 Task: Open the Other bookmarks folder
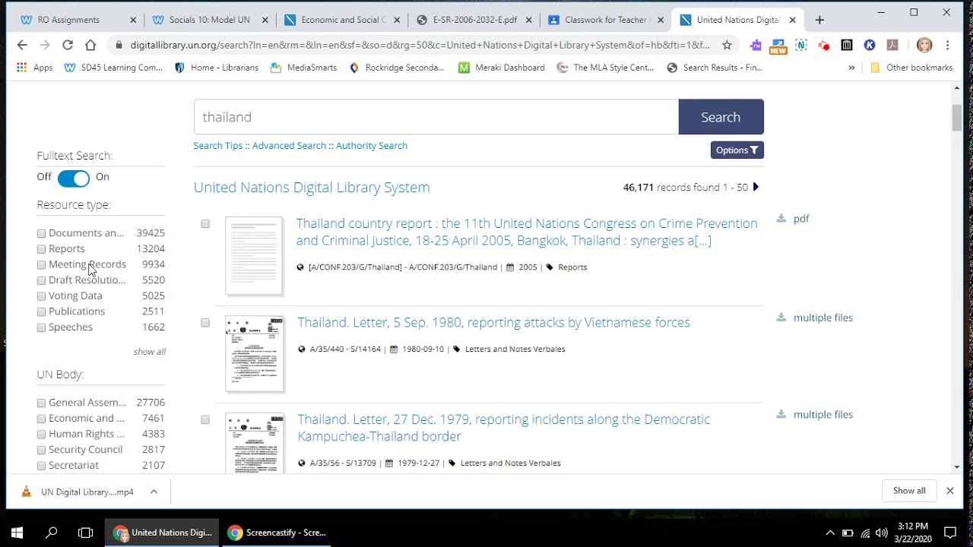point(911,68)
